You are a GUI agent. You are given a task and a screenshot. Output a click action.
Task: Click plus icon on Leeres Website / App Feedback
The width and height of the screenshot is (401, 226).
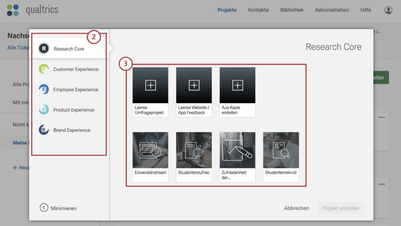coord(194,85)
